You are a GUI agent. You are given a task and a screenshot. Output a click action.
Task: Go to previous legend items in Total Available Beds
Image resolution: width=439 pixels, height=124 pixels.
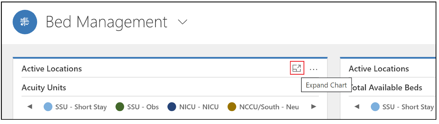click(x=357, y=107)
